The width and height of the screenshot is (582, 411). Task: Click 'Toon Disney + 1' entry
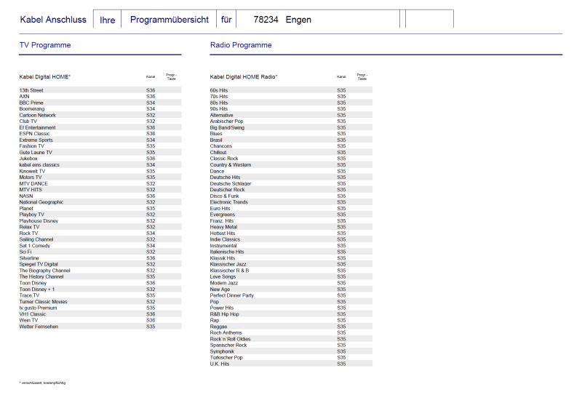click(x=100, y=290)
